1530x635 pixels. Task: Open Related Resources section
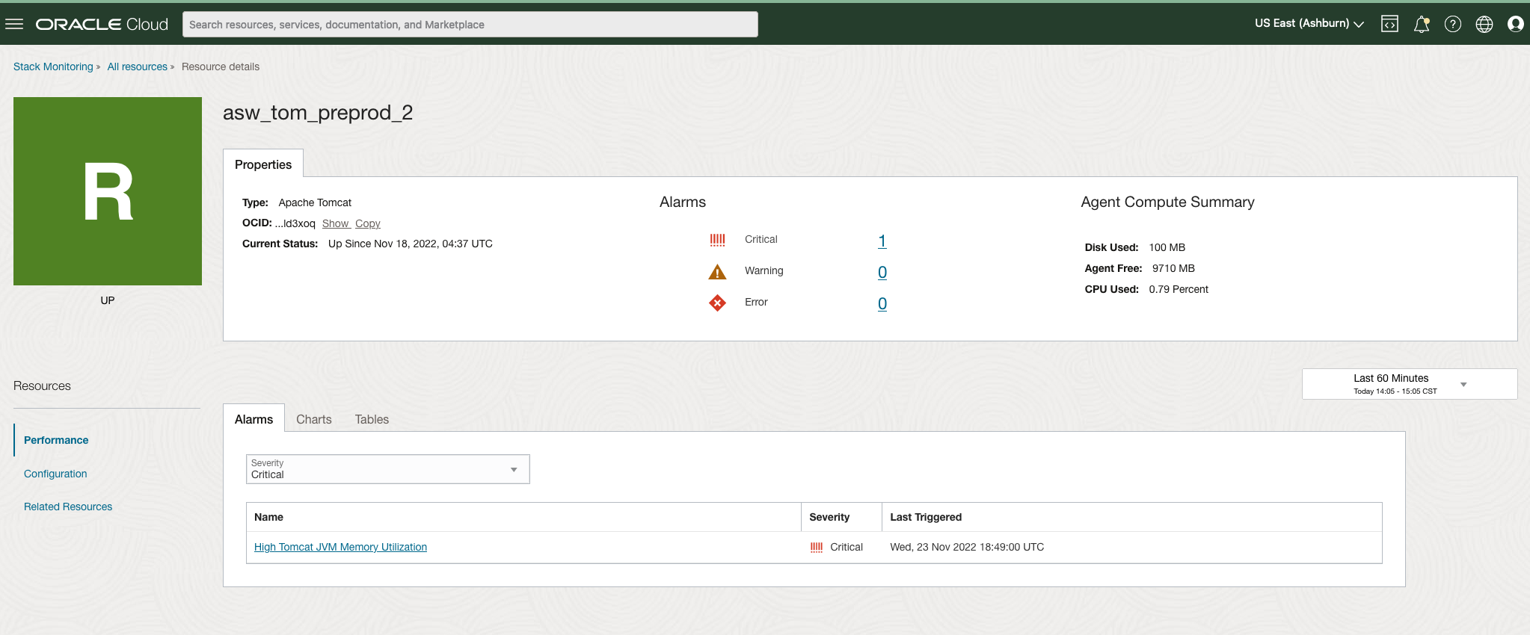coord(68,507)
